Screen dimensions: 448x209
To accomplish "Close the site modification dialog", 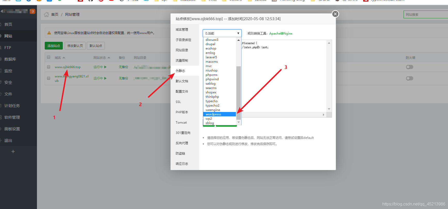I will tap(335, 14).
